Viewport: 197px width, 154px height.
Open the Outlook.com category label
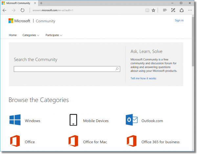(152, 121)
